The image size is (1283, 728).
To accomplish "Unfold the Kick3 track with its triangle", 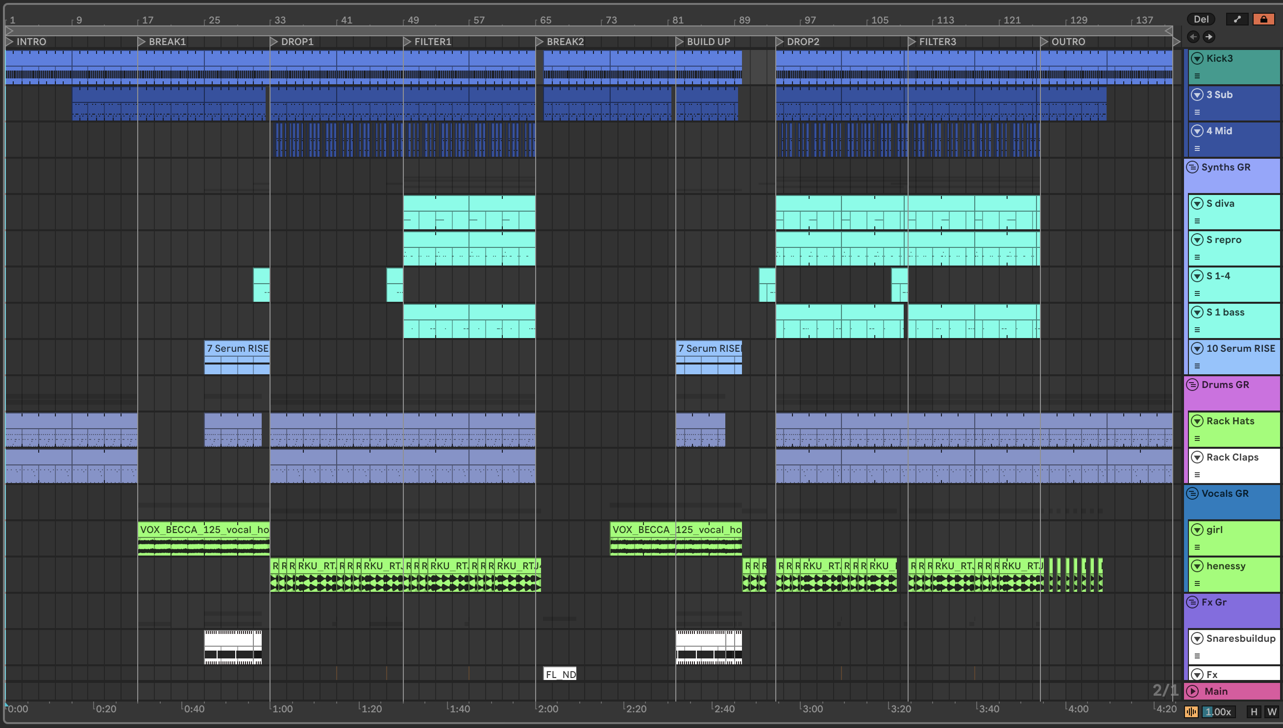I will pos(1197,58).
